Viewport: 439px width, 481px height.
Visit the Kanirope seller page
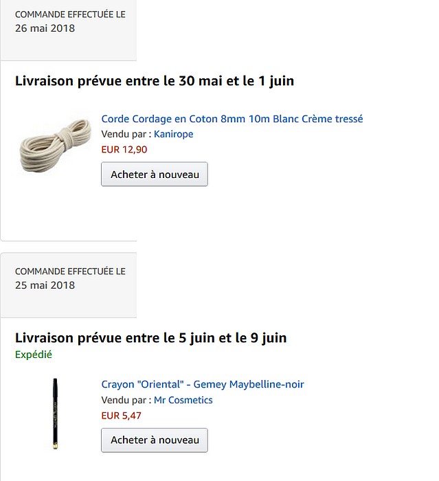click(x=173, y=134)
